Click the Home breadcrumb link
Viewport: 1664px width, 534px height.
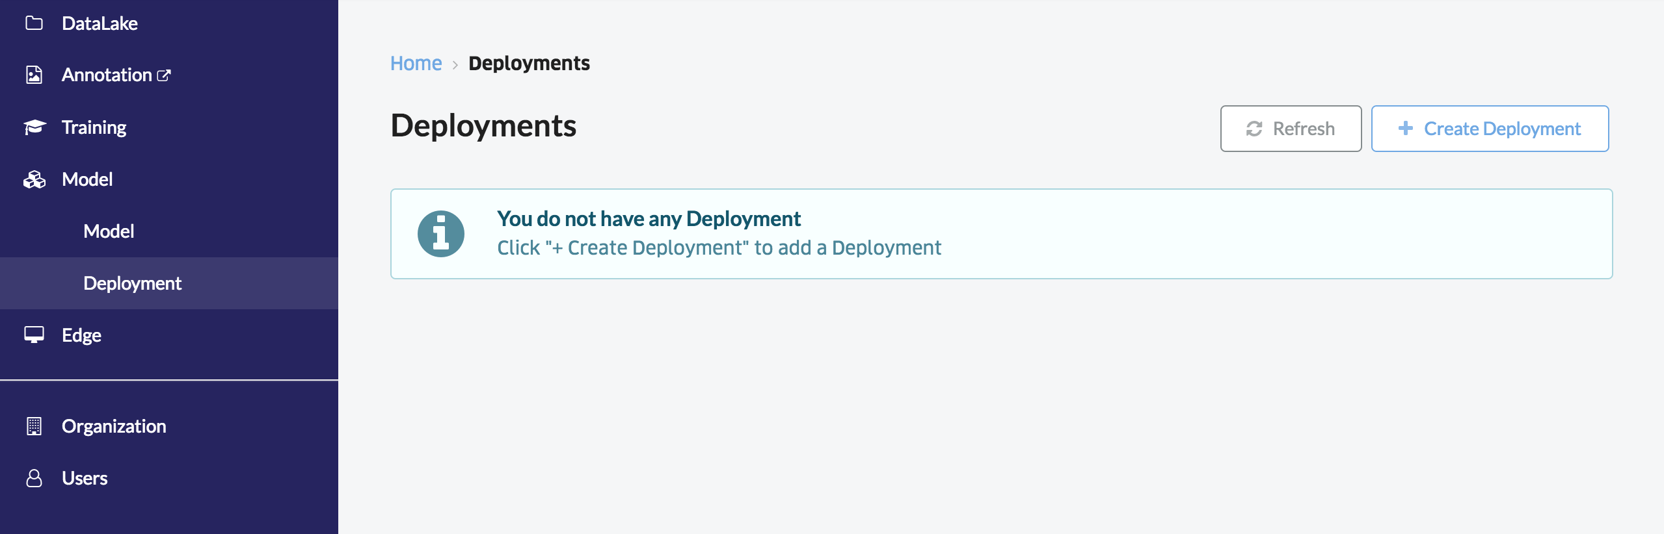tap(416, 63)
